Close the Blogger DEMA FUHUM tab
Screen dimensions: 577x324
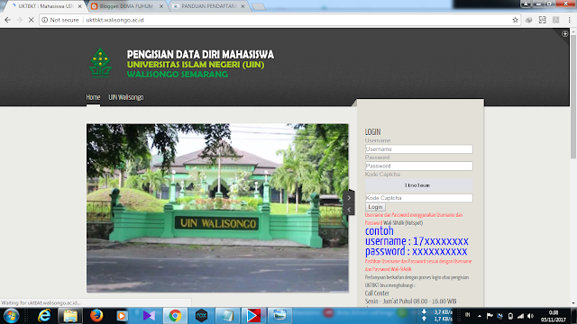pos(161,6)
